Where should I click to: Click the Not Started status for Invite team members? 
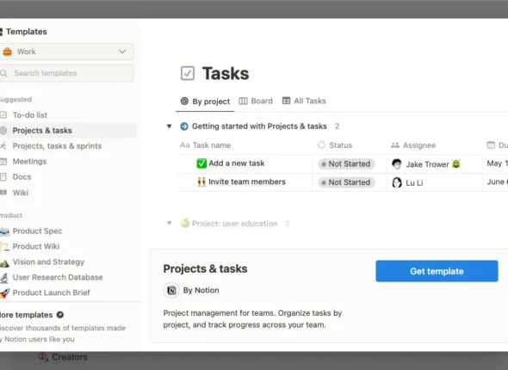346,182
